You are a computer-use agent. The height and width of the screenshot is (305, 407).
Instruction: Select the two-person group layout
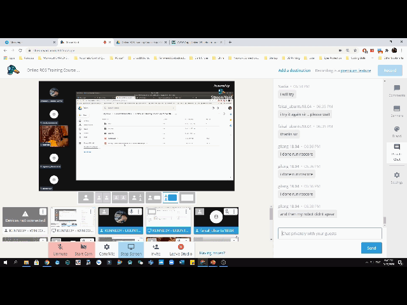click(x=120, y=198)
